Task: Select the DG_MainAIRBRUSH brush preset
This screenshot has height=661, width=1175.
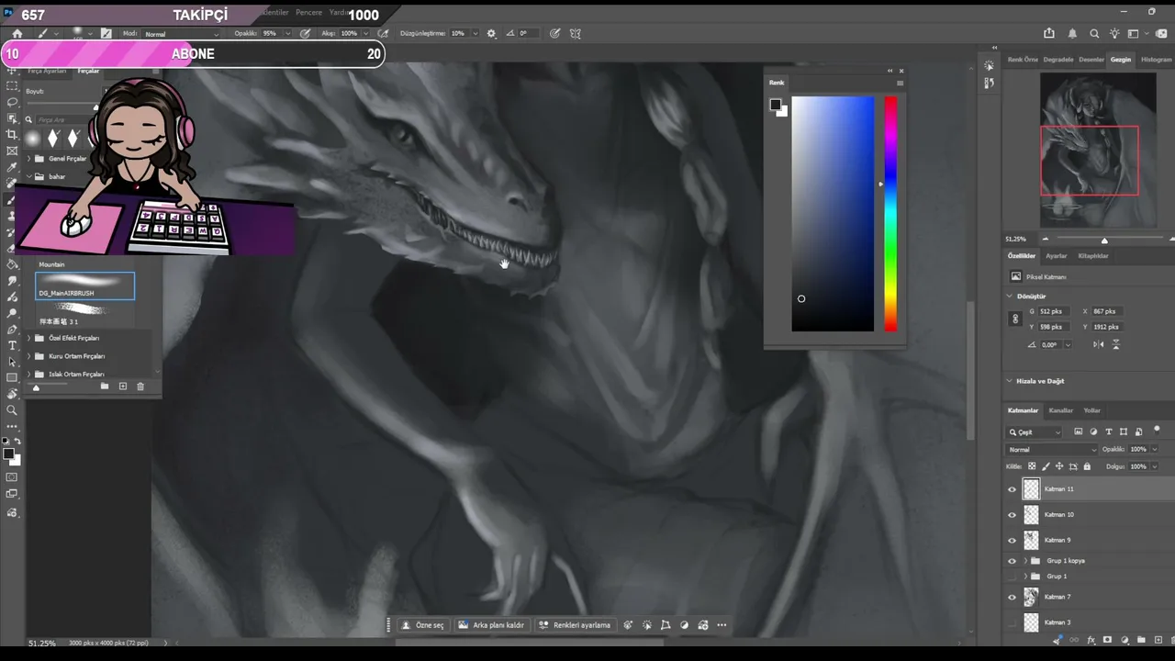Action: (85, 286)
